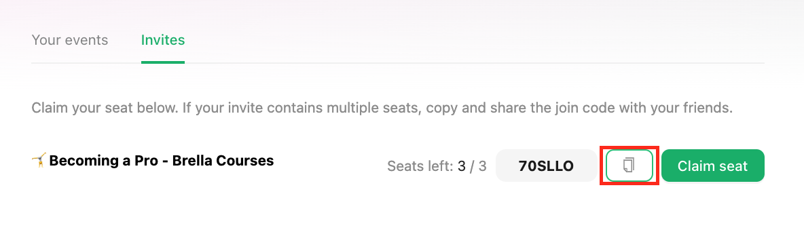Claim seat for Becoming a Pro course

713,166
